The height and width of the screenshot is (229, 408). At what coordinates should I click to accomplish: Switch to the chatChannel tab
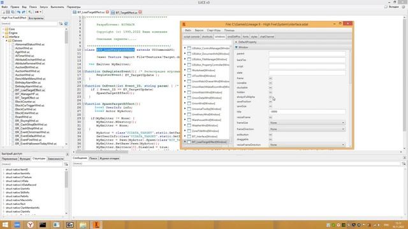(x=267, y=37)
